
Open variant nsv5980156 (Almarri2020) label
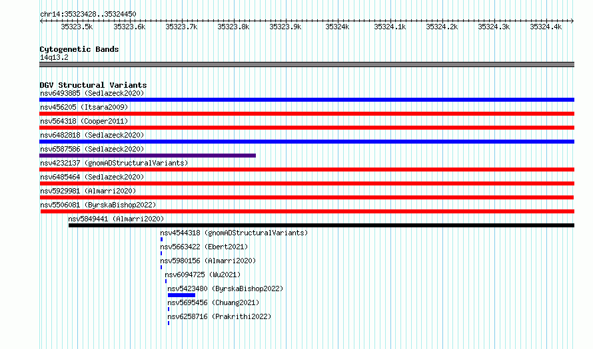[x=208, y=261]
